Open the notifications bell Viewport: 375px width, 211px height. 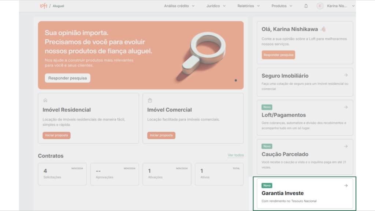pyautogui.click(x=306, y=6)
